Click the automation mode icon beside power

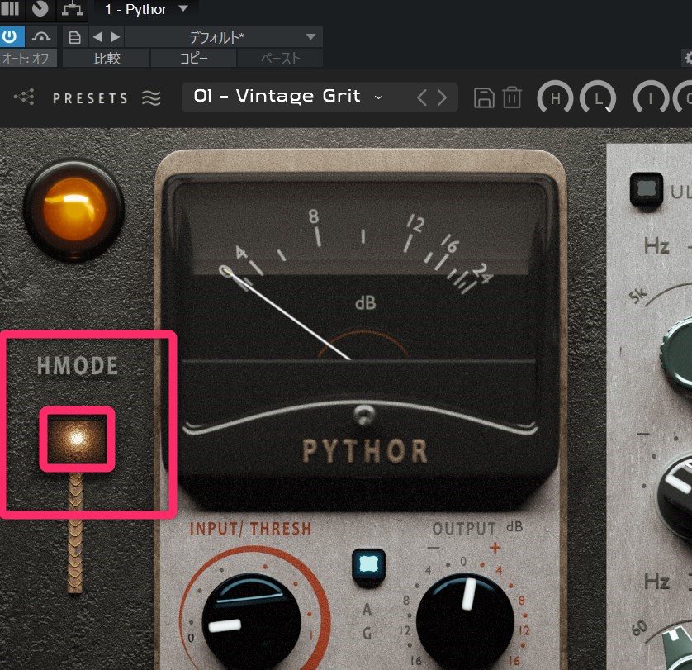pos(40,36)
